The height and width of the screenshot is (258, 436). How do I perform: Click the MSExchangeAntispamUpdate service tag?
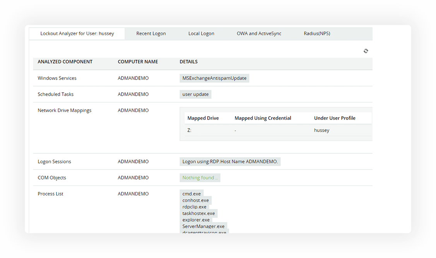(214, 78)
